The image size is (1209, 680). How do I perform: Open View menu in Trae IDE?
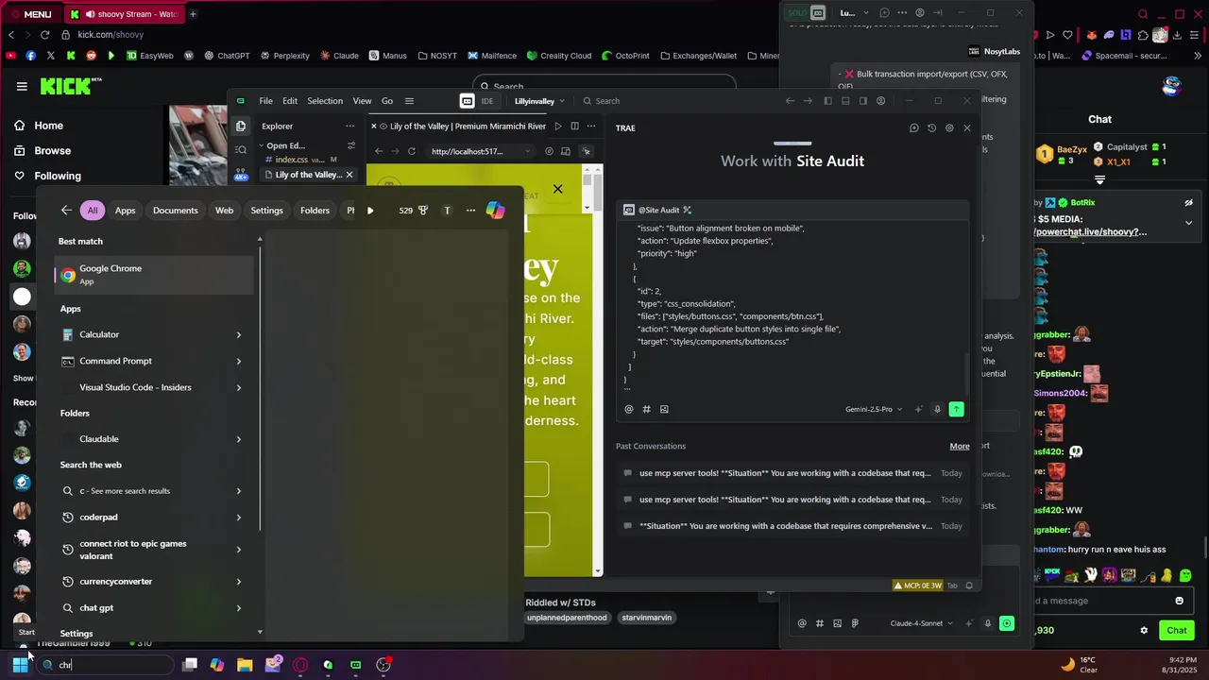(362, 101)
